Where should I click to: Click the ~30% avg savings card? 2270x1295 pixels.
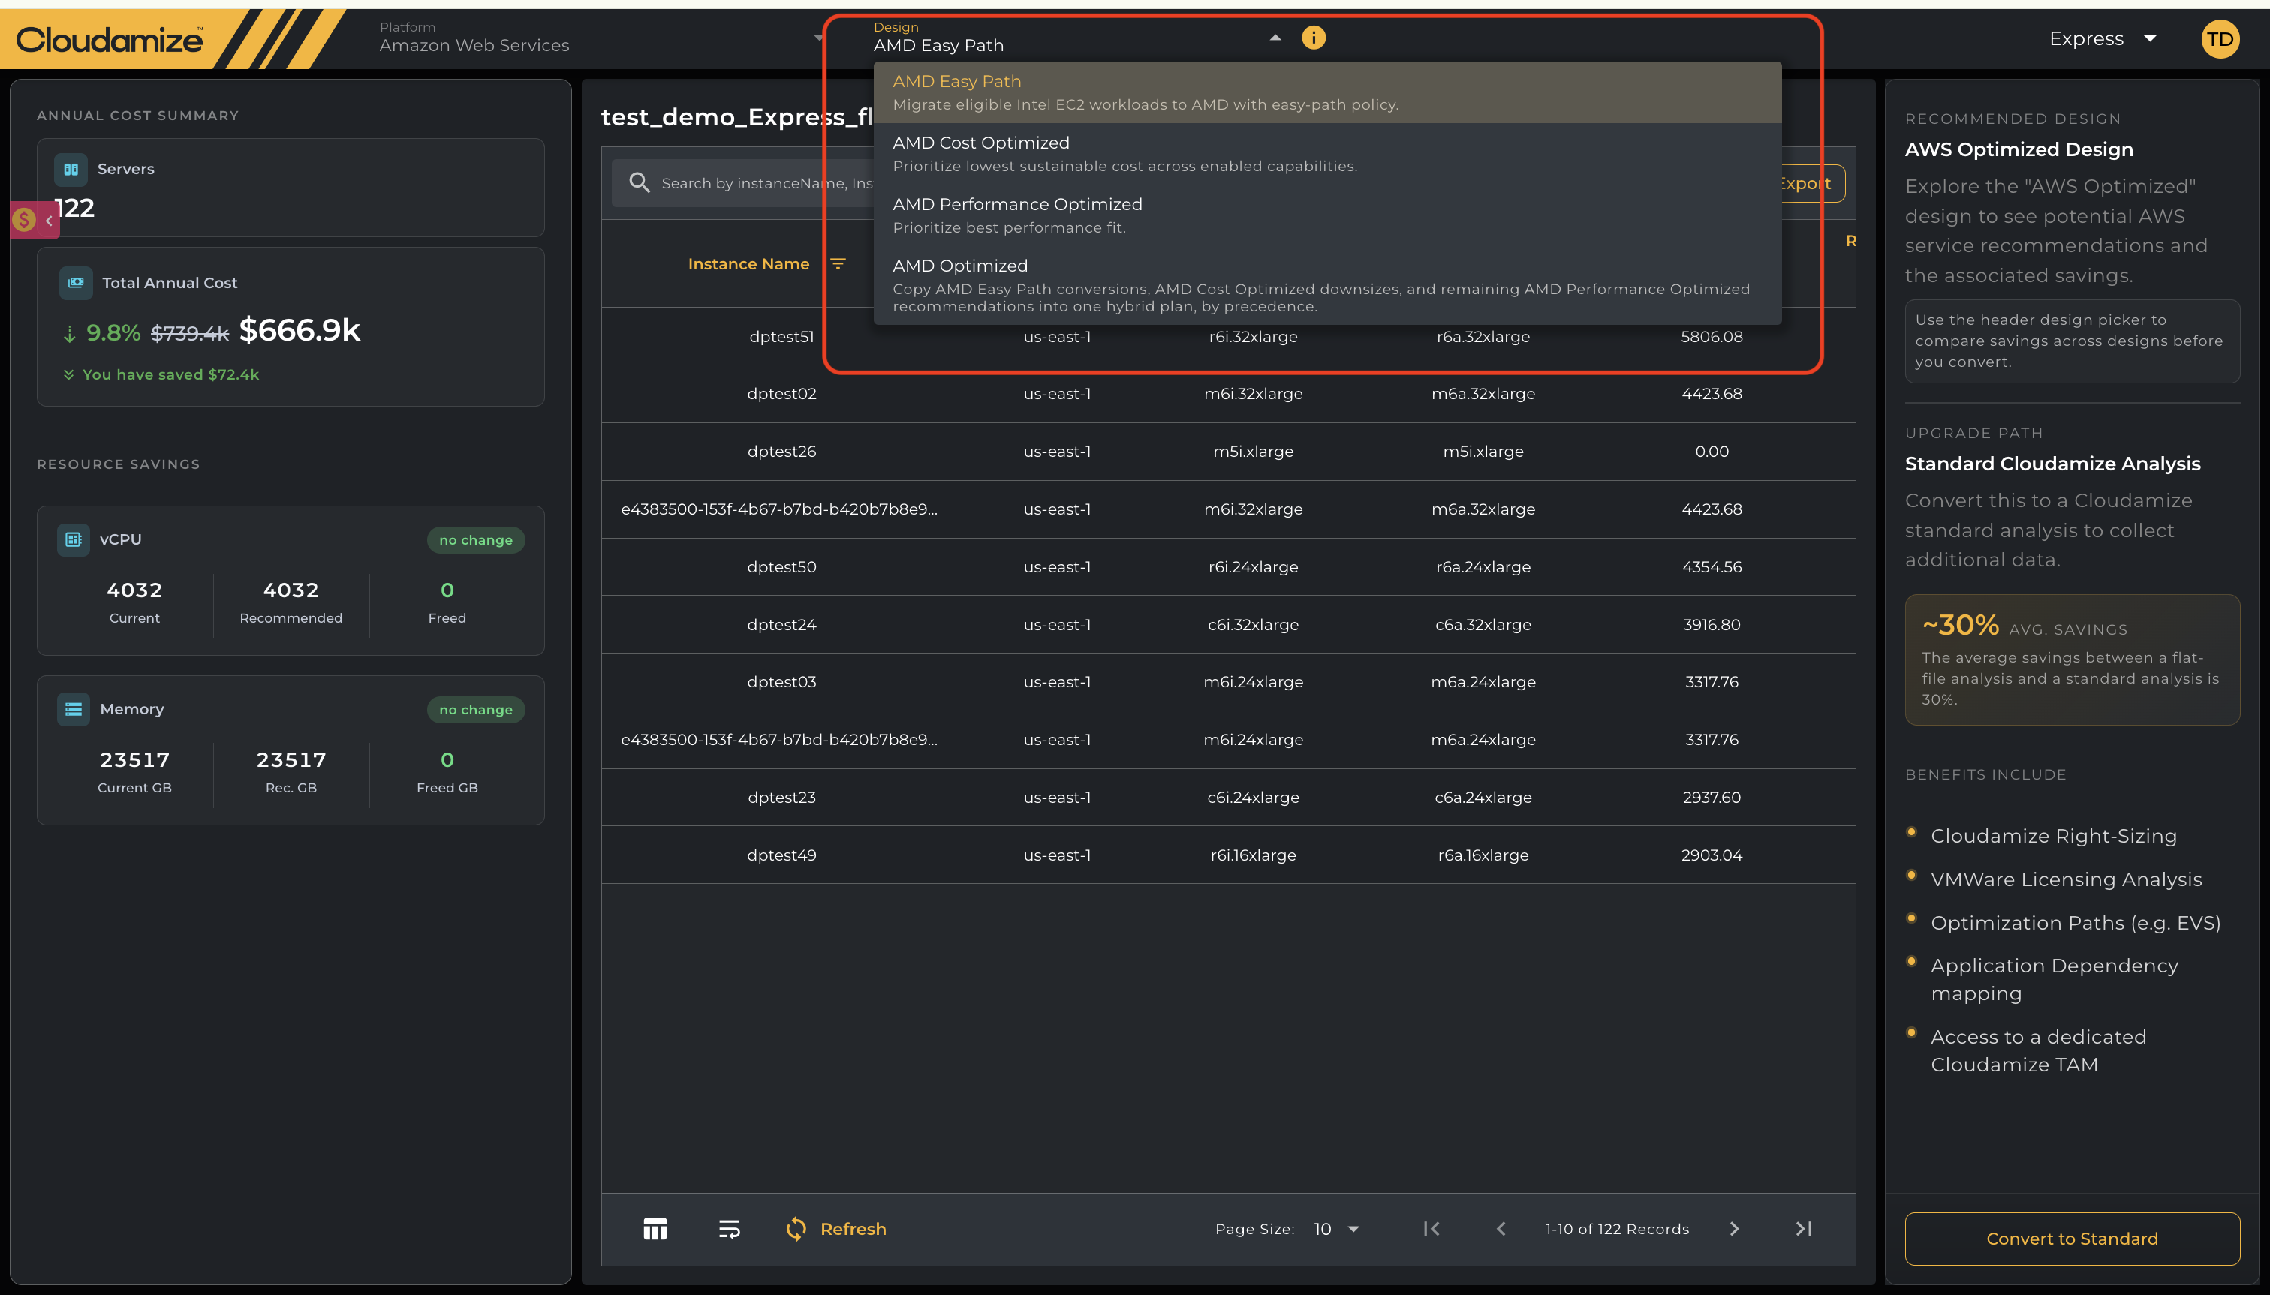(2072, 659)
